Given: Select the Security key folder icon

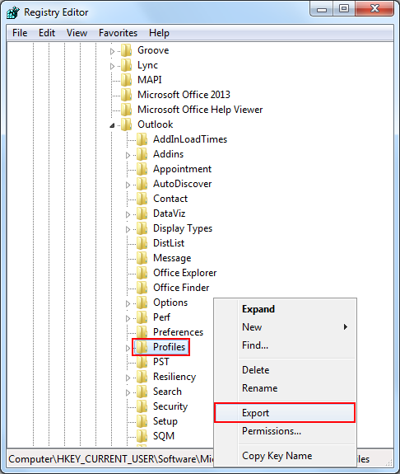Looking at the screenshot, I should point(142,406).
